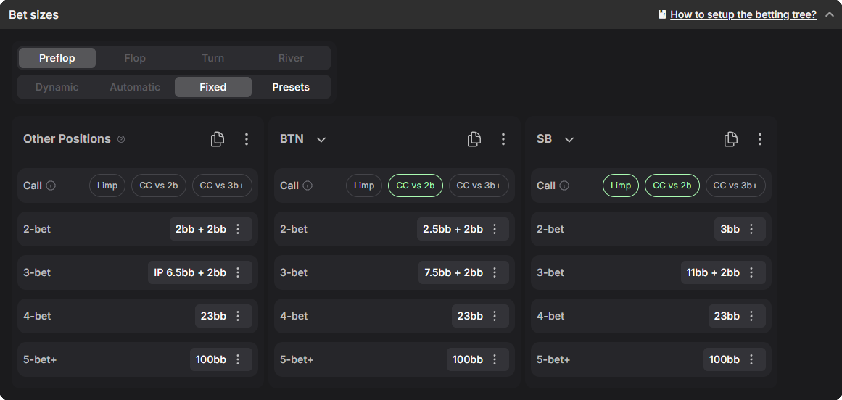Switch to the Flop tab
The image size is (842, 400).
tap(135, 58)
